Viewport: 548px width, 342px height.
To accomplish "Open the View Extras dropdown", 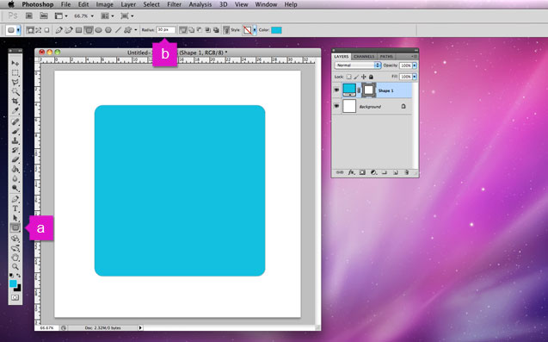I will (61, 16).
